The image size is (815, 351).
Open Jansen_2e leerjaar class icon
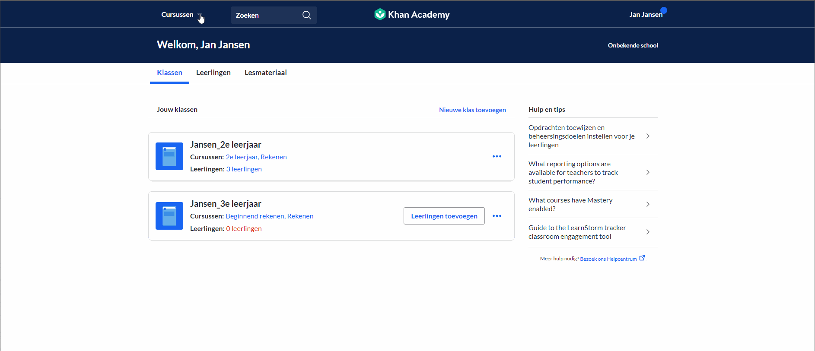click(169, 156)
